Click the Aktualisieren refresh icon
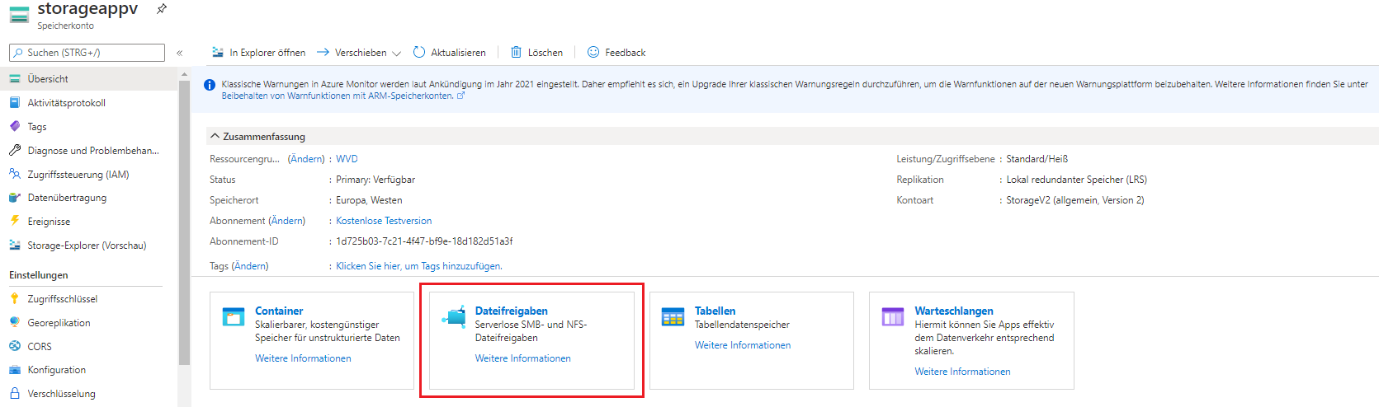The image size is (1379, 407). [x=419, y=52]
